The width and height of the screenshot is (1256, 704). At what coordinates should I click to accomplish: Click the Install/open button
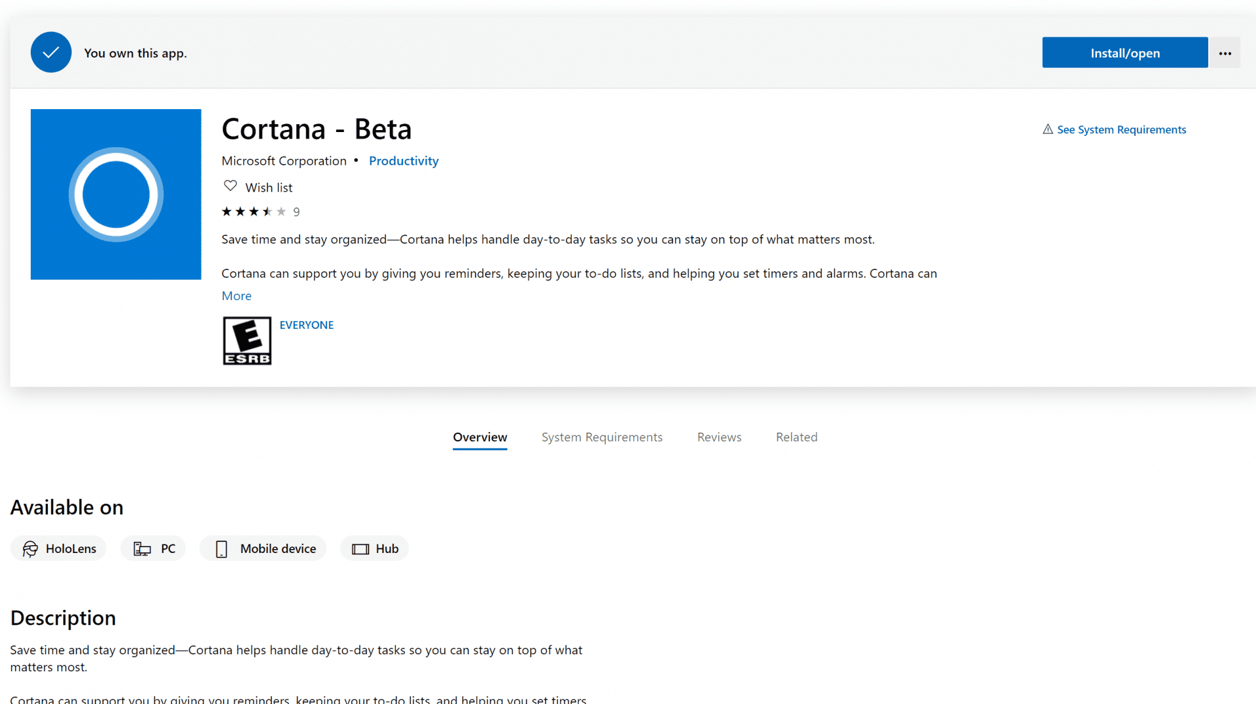tap(1125, 52)
